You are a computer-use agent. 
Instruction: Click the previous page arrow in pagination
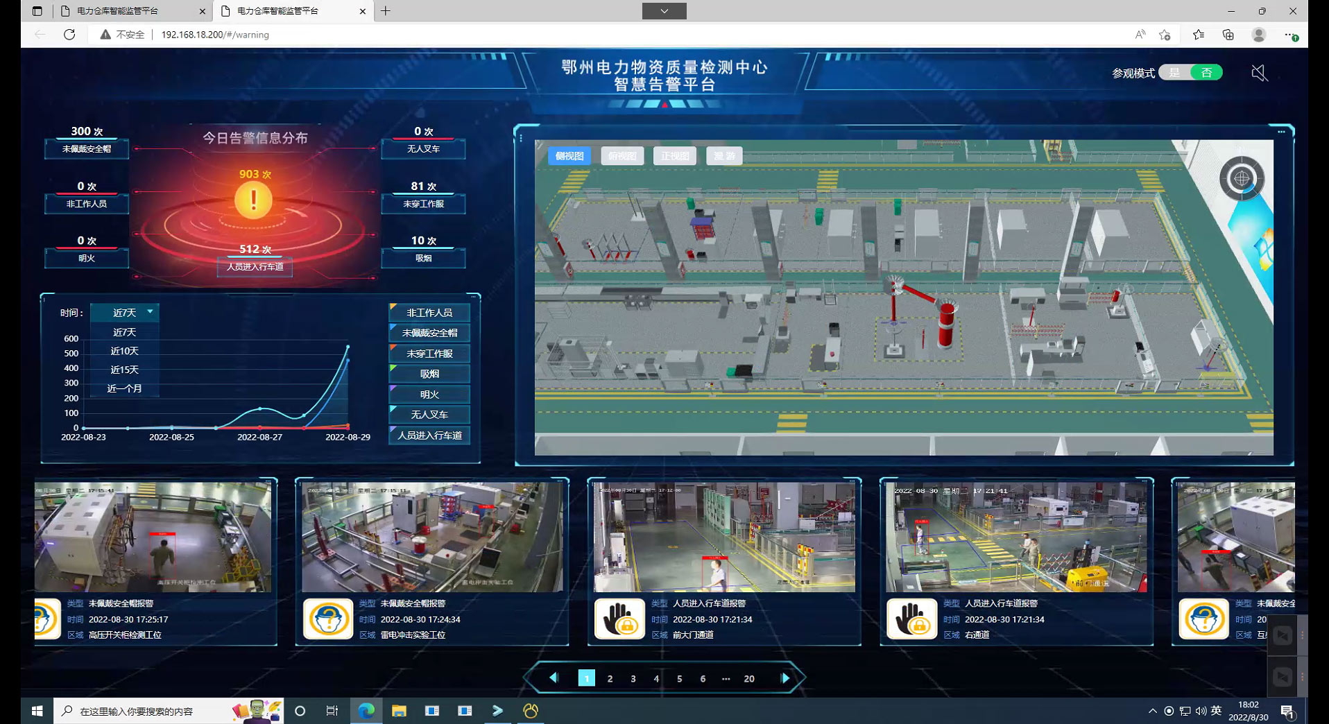554,678
